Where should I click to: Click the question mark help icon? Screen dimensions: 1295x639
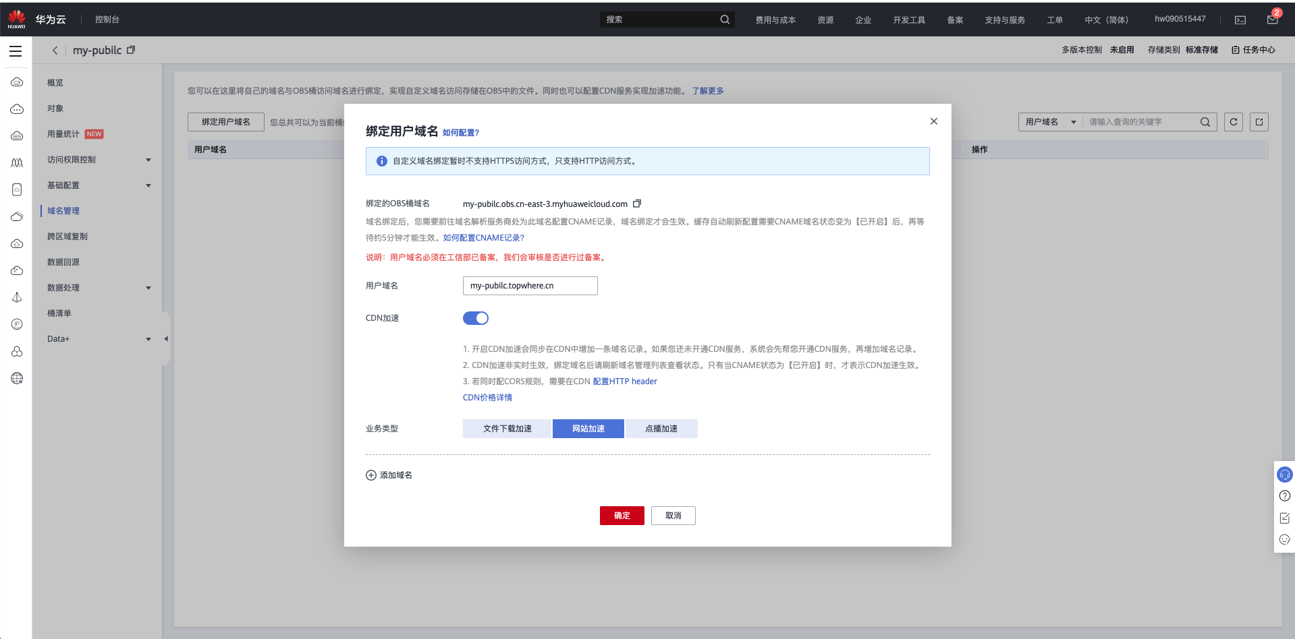point(1284,495)
